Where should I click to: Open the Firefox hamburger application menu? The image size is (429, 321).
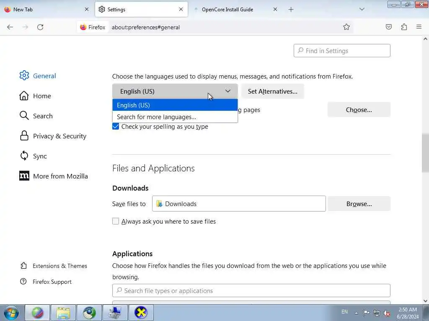point(419,27)
